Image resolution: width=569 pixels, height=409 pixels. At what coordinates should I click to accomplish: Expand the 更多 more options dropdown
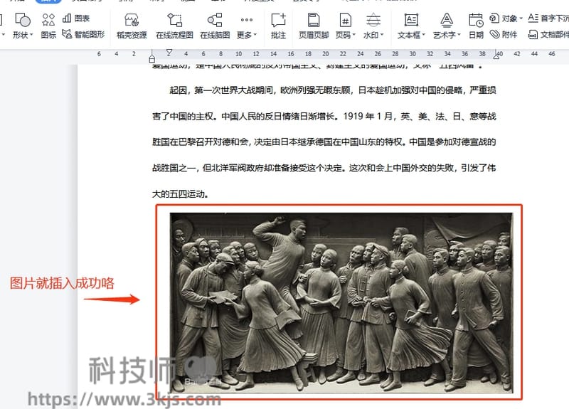pyautogui.click(x=247, y=26)
